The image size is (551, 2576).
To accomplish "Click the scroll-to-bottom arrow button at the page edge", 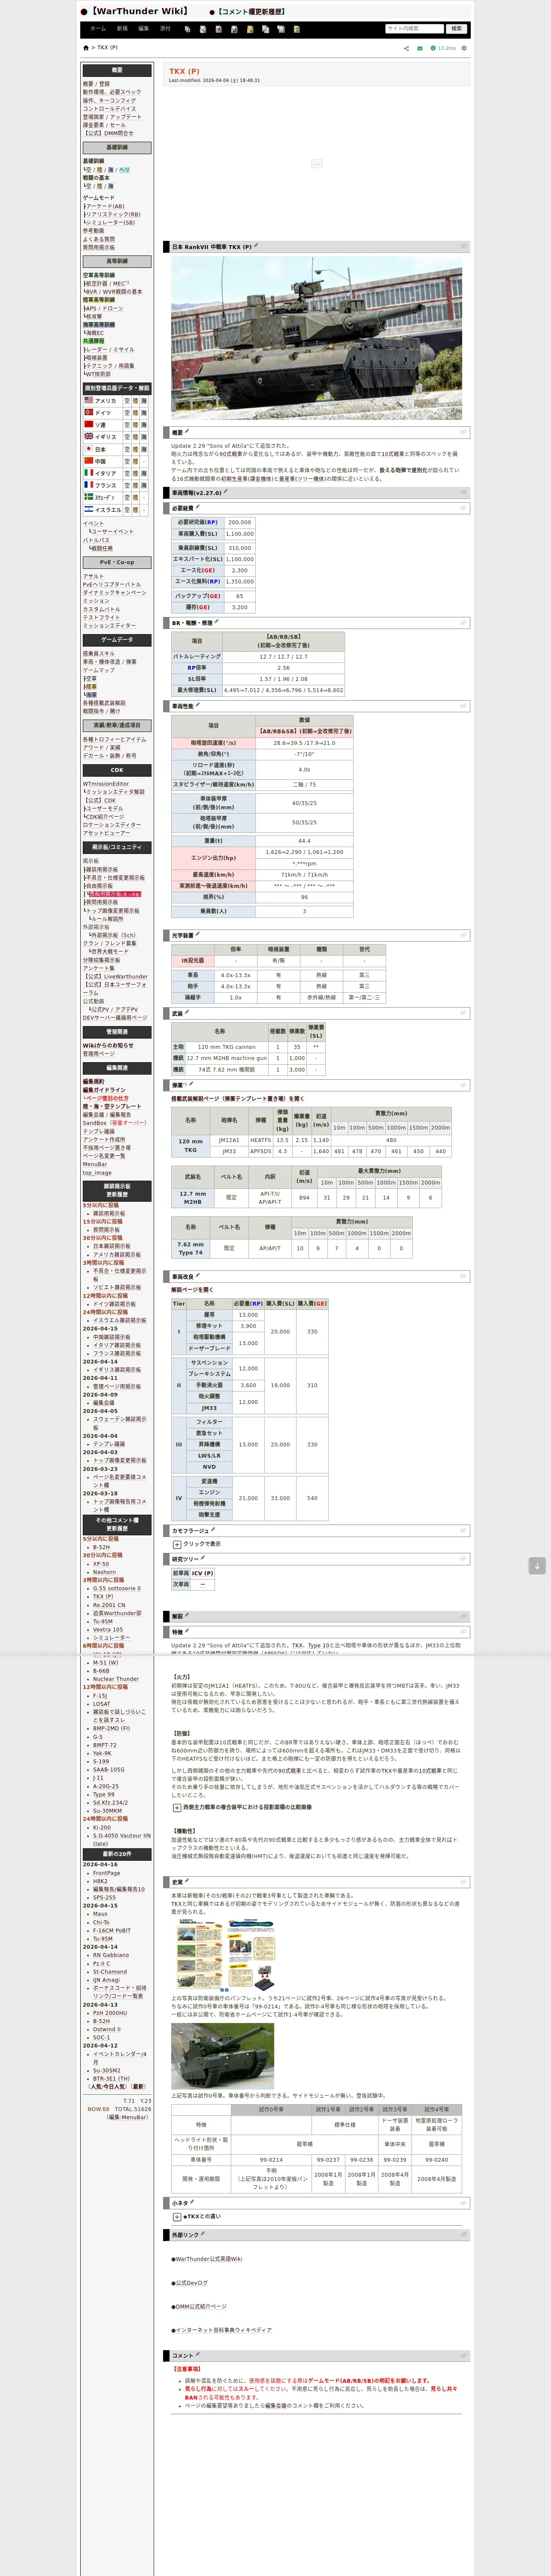I will click(x=537, y=1566).
